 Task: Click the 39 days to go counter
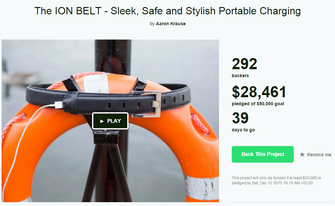pyautogui.click(x=240, y=118)
